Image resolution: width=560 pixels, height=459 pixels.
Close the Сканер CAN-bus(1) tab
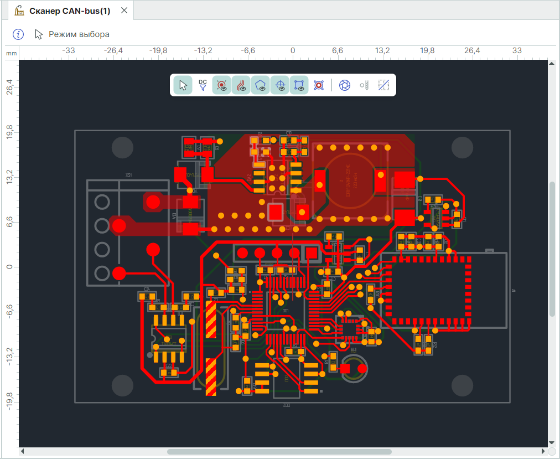click(124, 11)
